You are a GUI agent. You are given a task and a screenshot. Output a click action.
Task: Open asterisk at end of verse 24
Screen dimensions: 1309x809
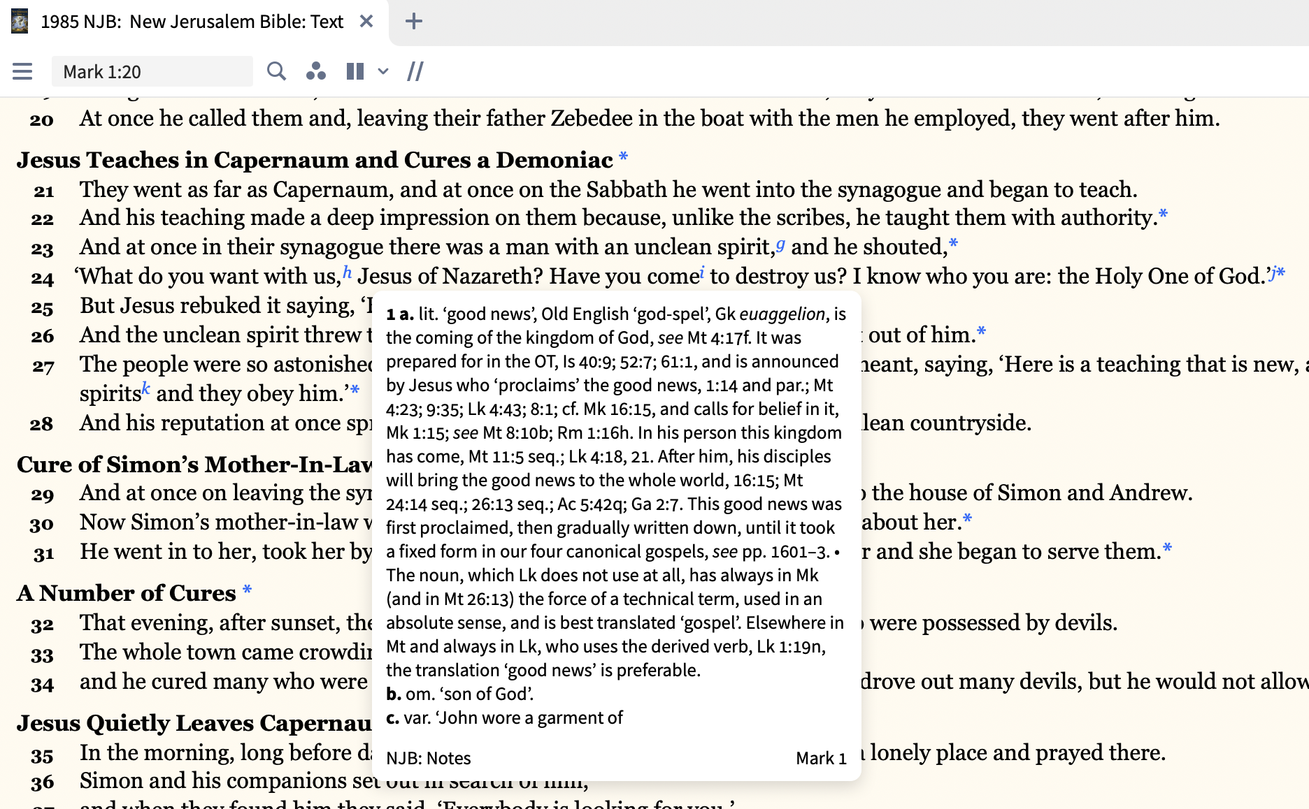tap(1281, 273)
